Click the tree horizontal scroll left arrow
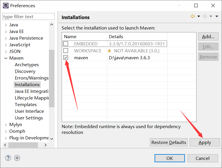The image size is (222, 168). (x=5, y=145)
